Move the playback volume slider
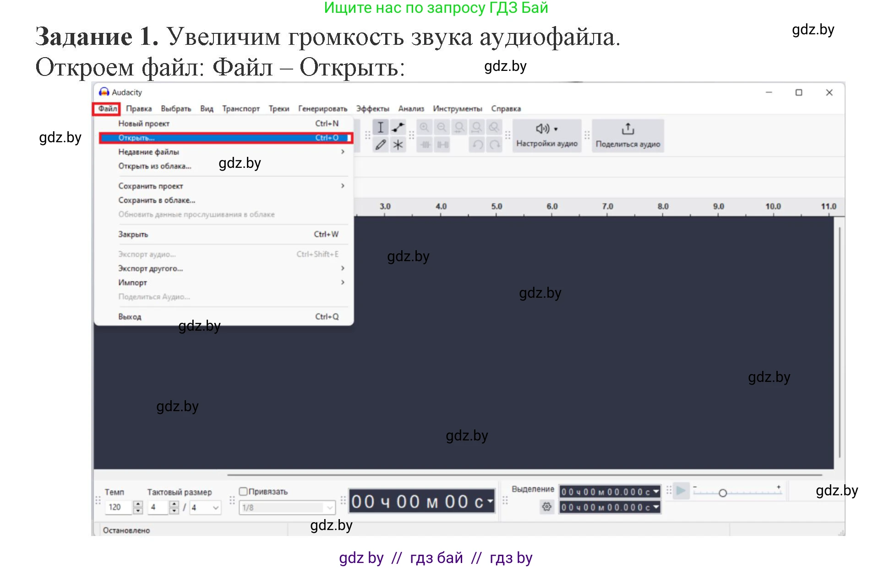Viewport: 873px width, 568px height. click(723, 493)
